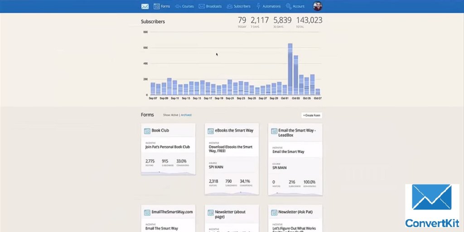
Task: Click the 34.1% conversions value
Action: tap(245, 181)
